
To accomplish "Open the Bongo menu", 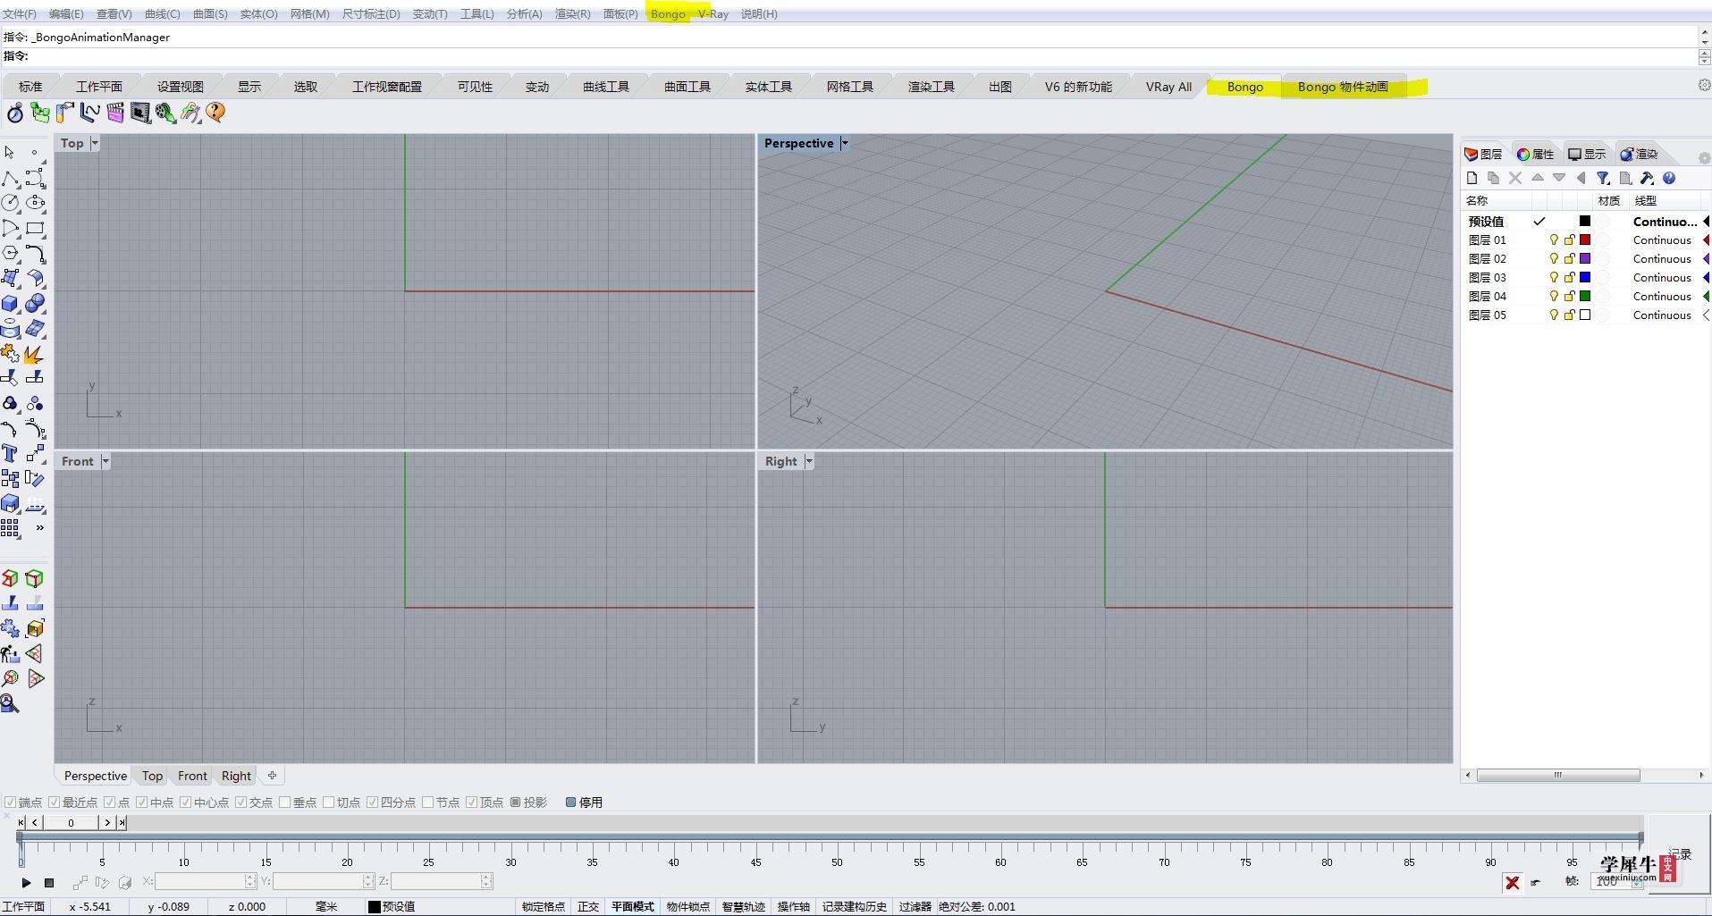I will pos(668,14).
